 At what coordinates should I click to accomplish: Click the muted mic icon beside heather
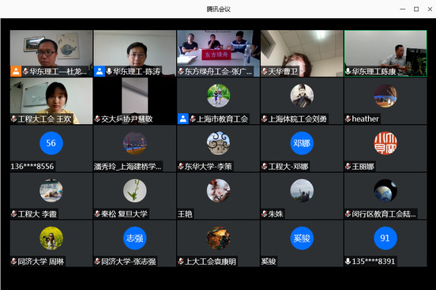(348, 119)
